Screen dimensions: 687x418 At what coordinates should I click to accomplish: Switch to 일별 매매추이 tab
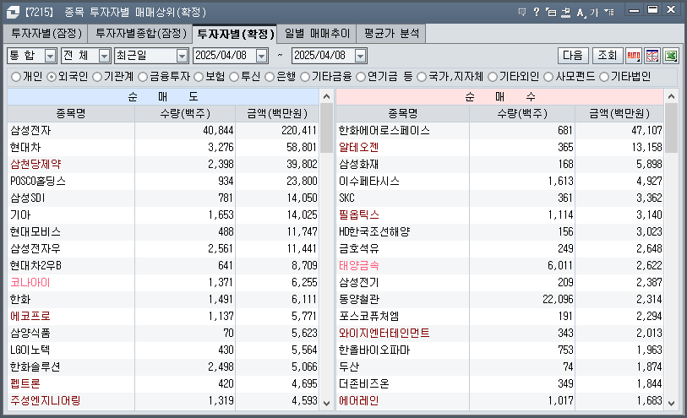click(317, 34)
